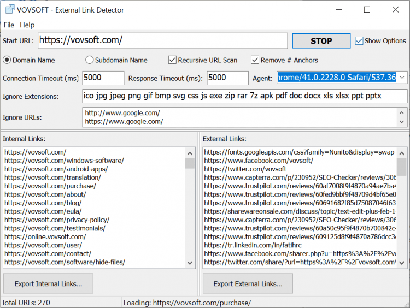Open the Help menu
Viewport: 410px width, 308px height.
pyautogui.click(x=27, y=25)
